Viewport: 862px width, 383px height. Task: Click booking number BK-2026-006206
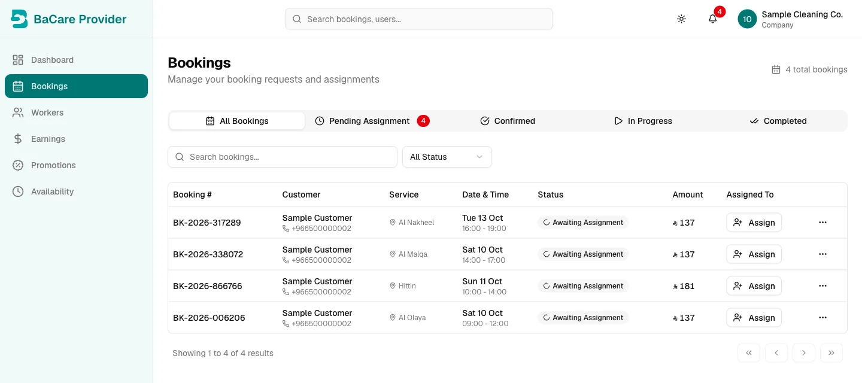coord(209,318)
